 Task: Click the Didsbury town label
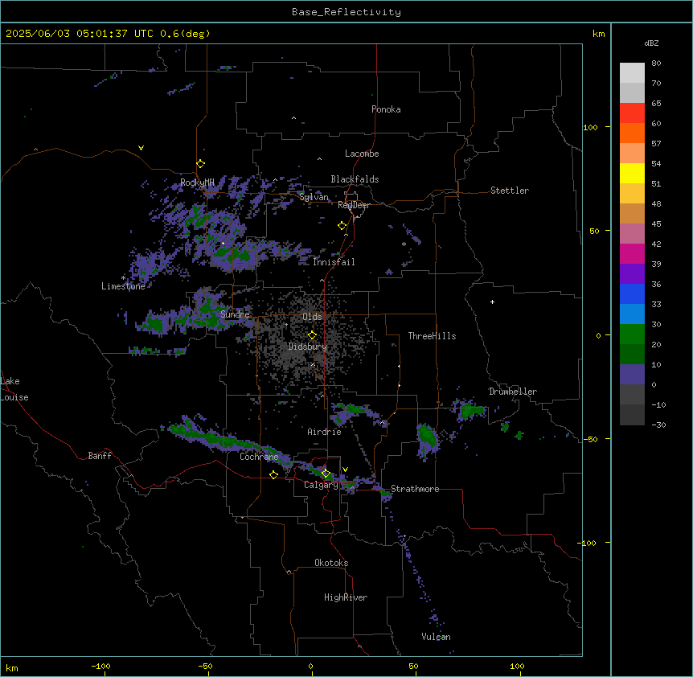[308, 347]
